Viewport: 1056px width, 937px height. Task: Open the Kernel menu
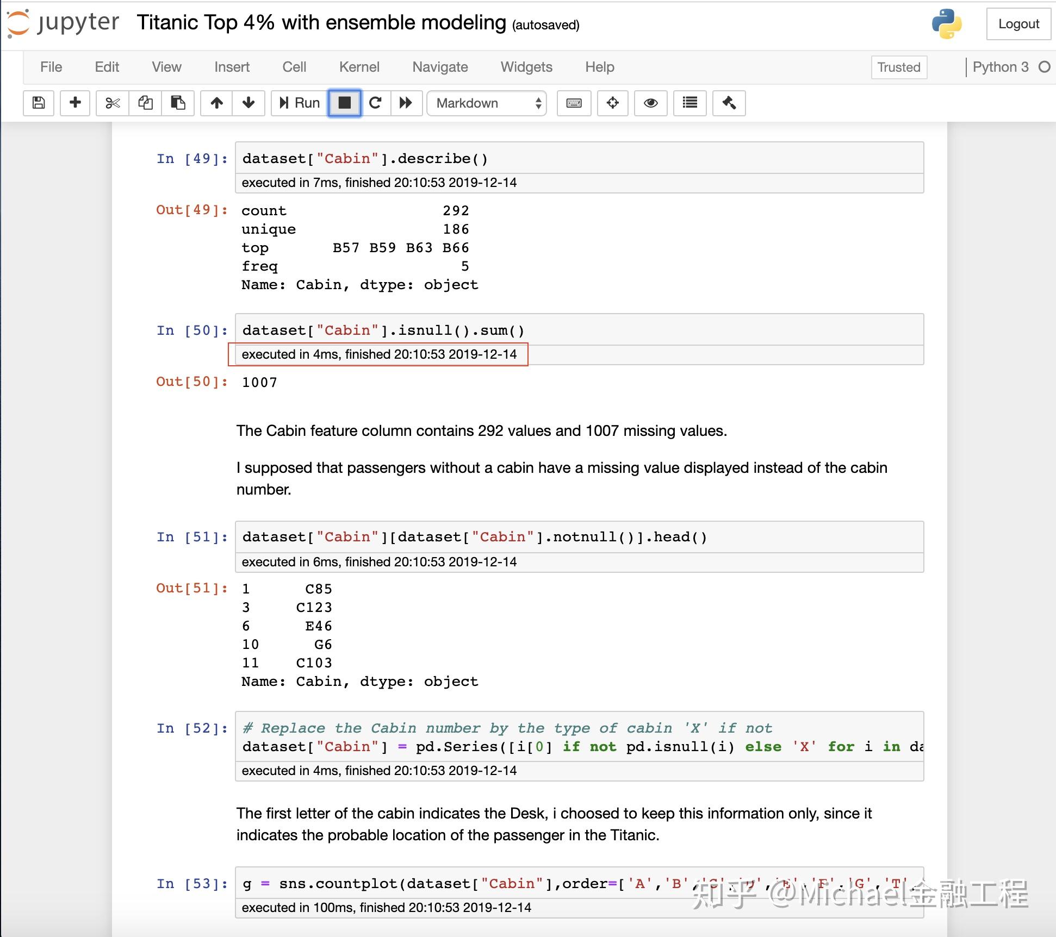click(x=359, y=66)
